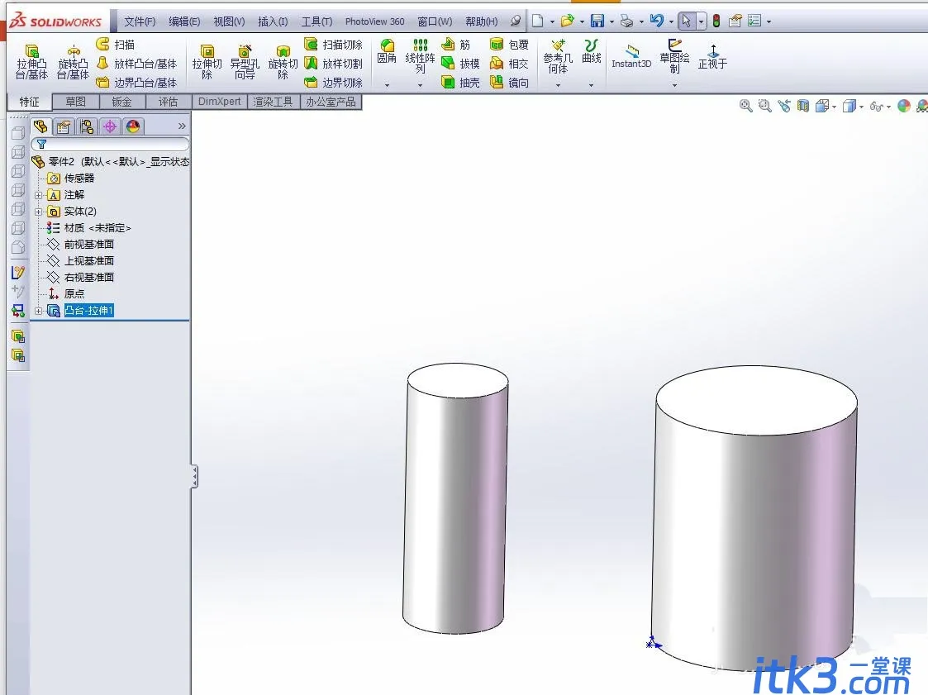Switch to the 评估 ribbon tab
Screen dimensions: 928x695
coord(168,102)
